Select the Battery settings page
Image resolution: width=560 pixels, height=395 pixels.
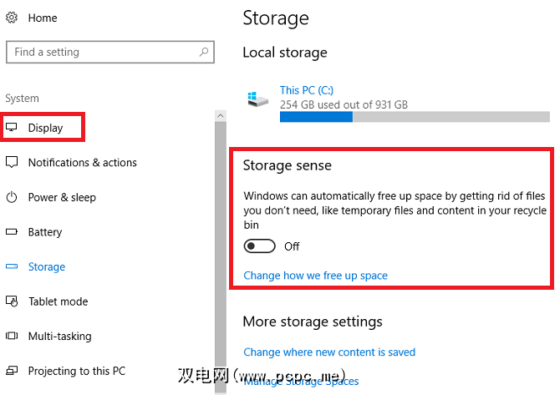pyautogui.click(x=45, y=232)
